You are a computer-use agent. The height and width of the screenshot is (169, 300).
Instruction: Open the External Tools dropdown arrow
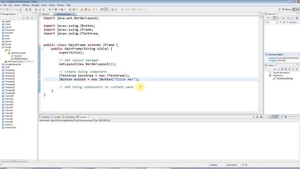coord(65,9)
